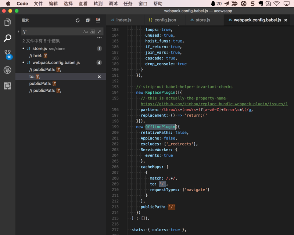This screenshot has width=294, height=235.
Task: Enable Use Regular Expression search option
Action: 99,32
